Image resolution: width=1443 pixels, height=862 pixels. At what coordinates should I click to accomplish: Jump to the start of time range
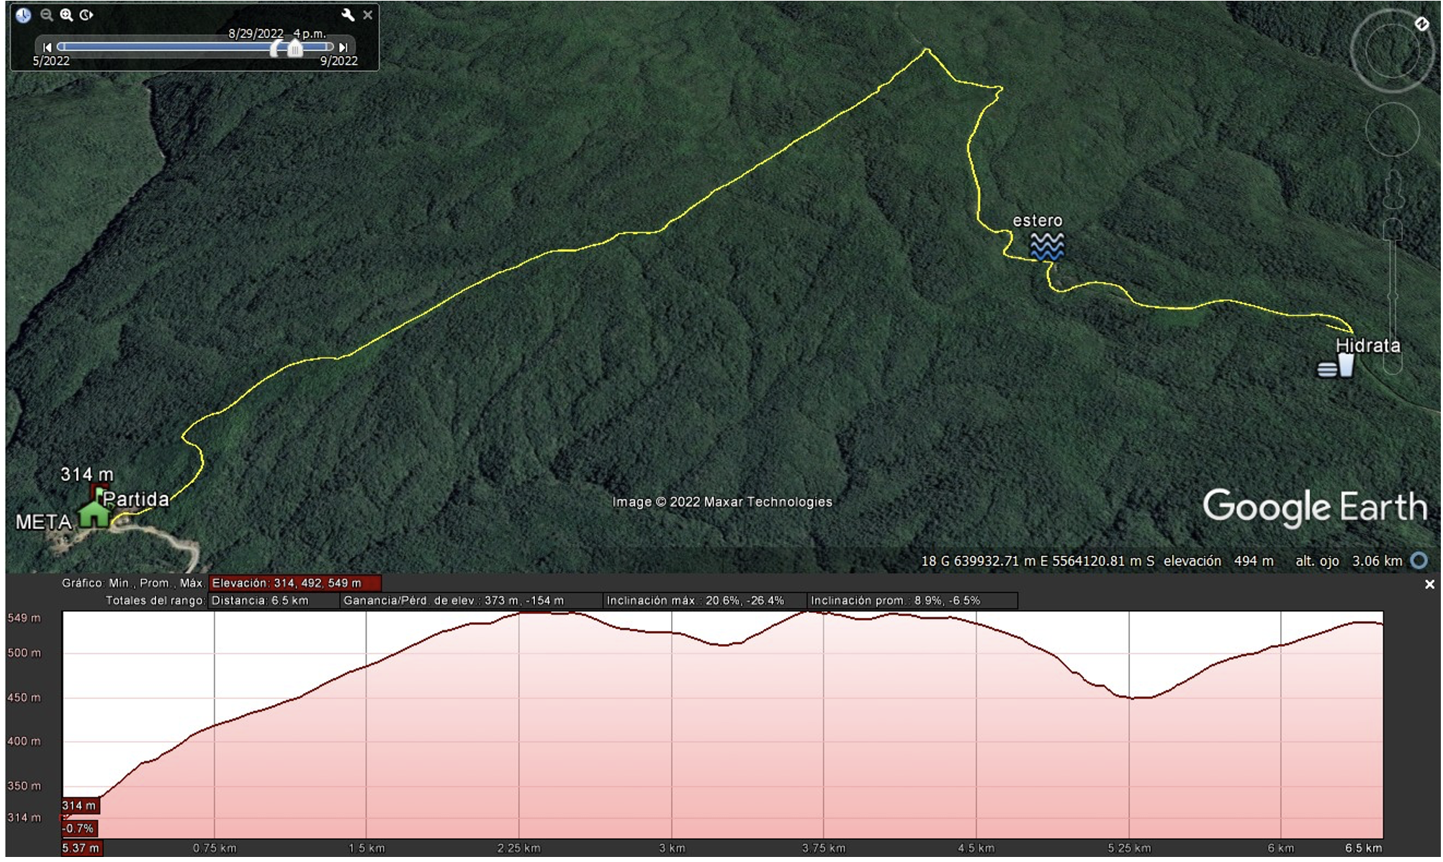(47, 47)
